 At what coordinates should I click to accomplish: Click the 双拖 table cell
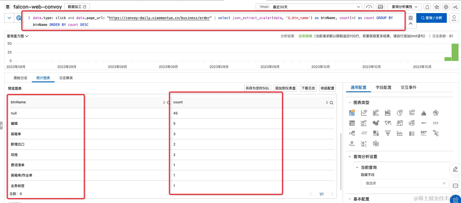coord(14,155)
